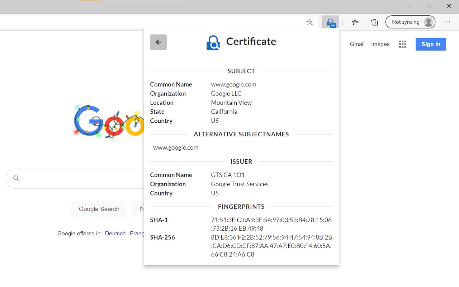459x287 pixels.
Task: Select the issuer name GTS CA 1O1
Action: (x=228, y=175)
